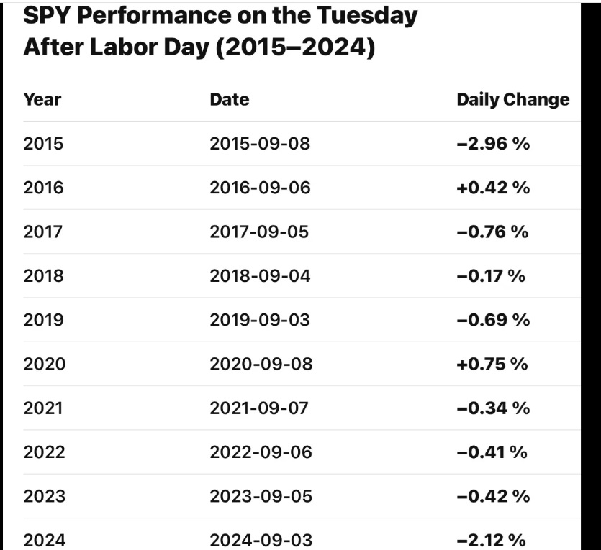Screen dimensions: 601x550
Task: Select the 2018-09-04 date cell
Action: tap(260, 275)
